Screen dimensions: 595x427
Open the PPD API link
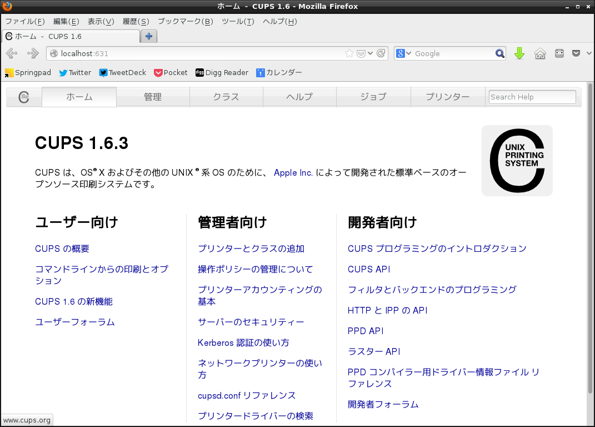point(366,330)
